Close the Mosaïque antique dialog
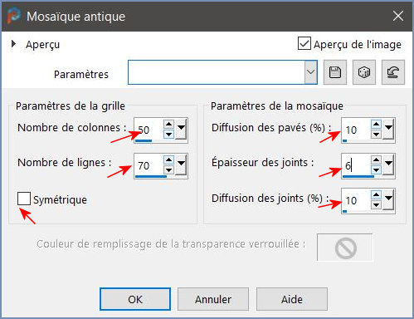This screenshot has width=414, height=319. click(398, 16)
